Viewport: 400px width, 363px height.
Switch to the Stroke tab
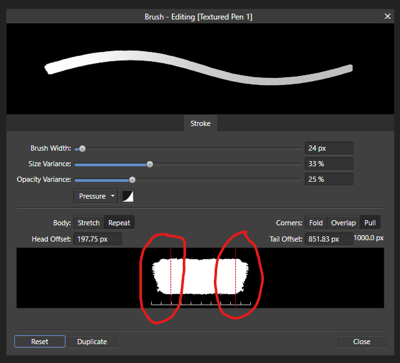200,123
